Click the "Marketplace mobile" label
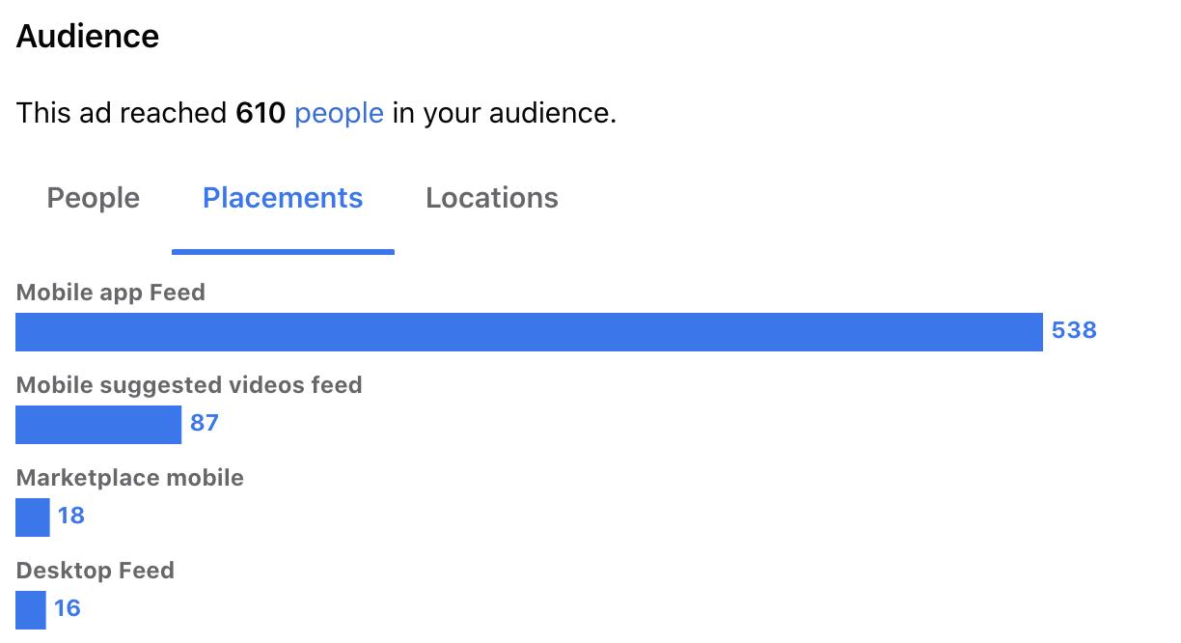Viewport: 1181px width, 643px height. pos(130,478)
